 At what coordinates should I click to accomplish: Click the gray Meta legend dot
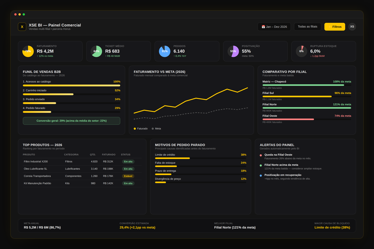[153, 129]
